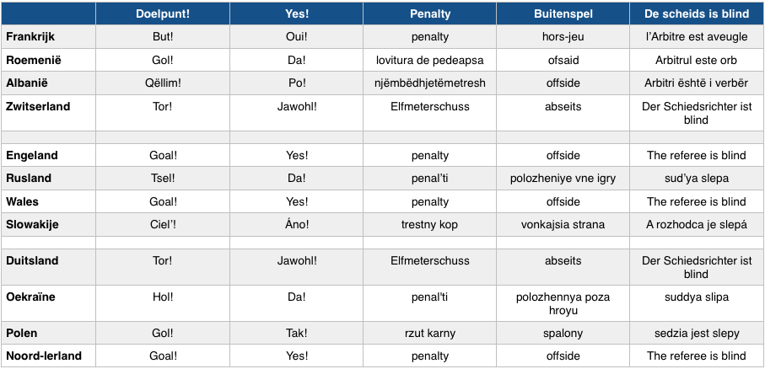765x369 pixels.
Task: Click the Noord-Ierland row label
Action: click(44, 356)
